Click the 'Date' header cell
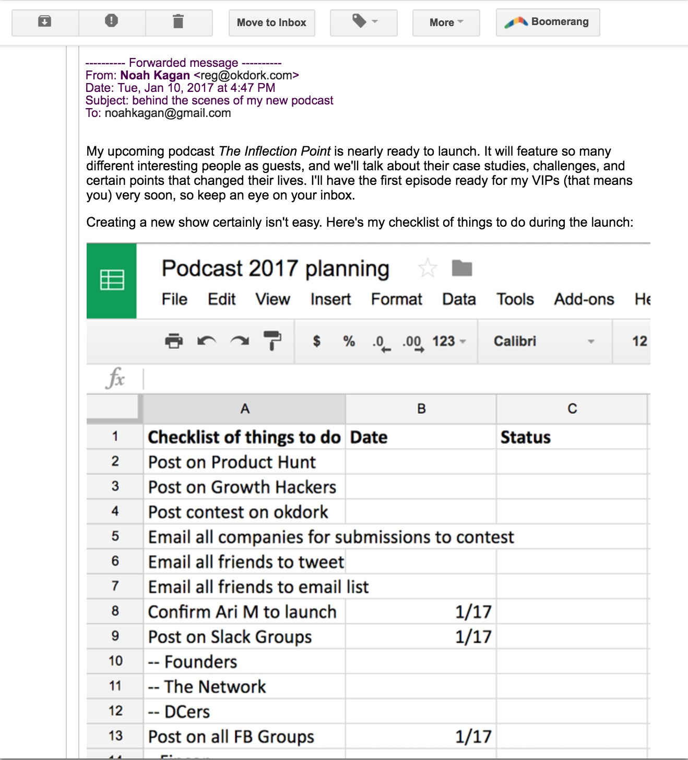The width and height of the screenshot is (688, 760). click(421, 437)
